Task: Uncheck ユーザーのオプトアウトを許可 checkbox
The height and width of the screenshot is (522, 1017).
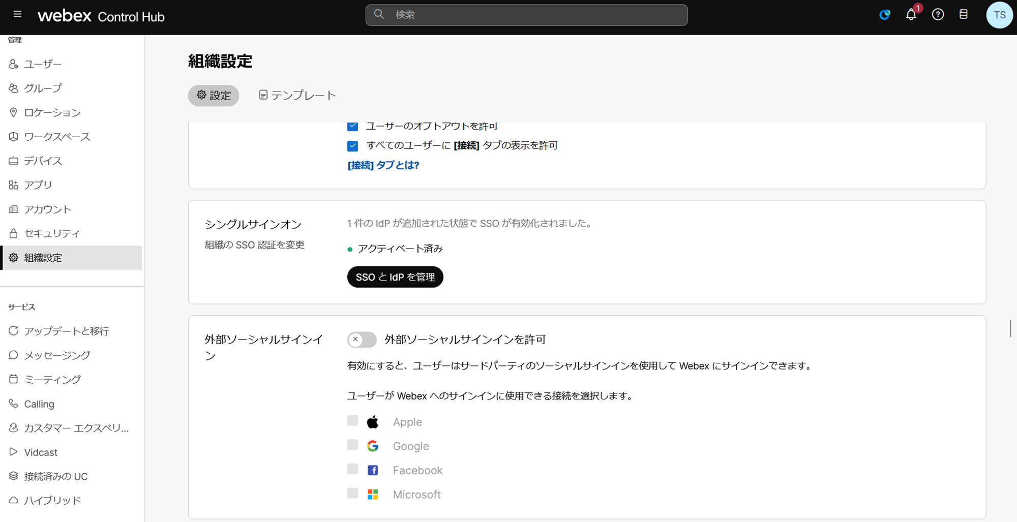Action: pyautogui.click(x=352, y=126)
